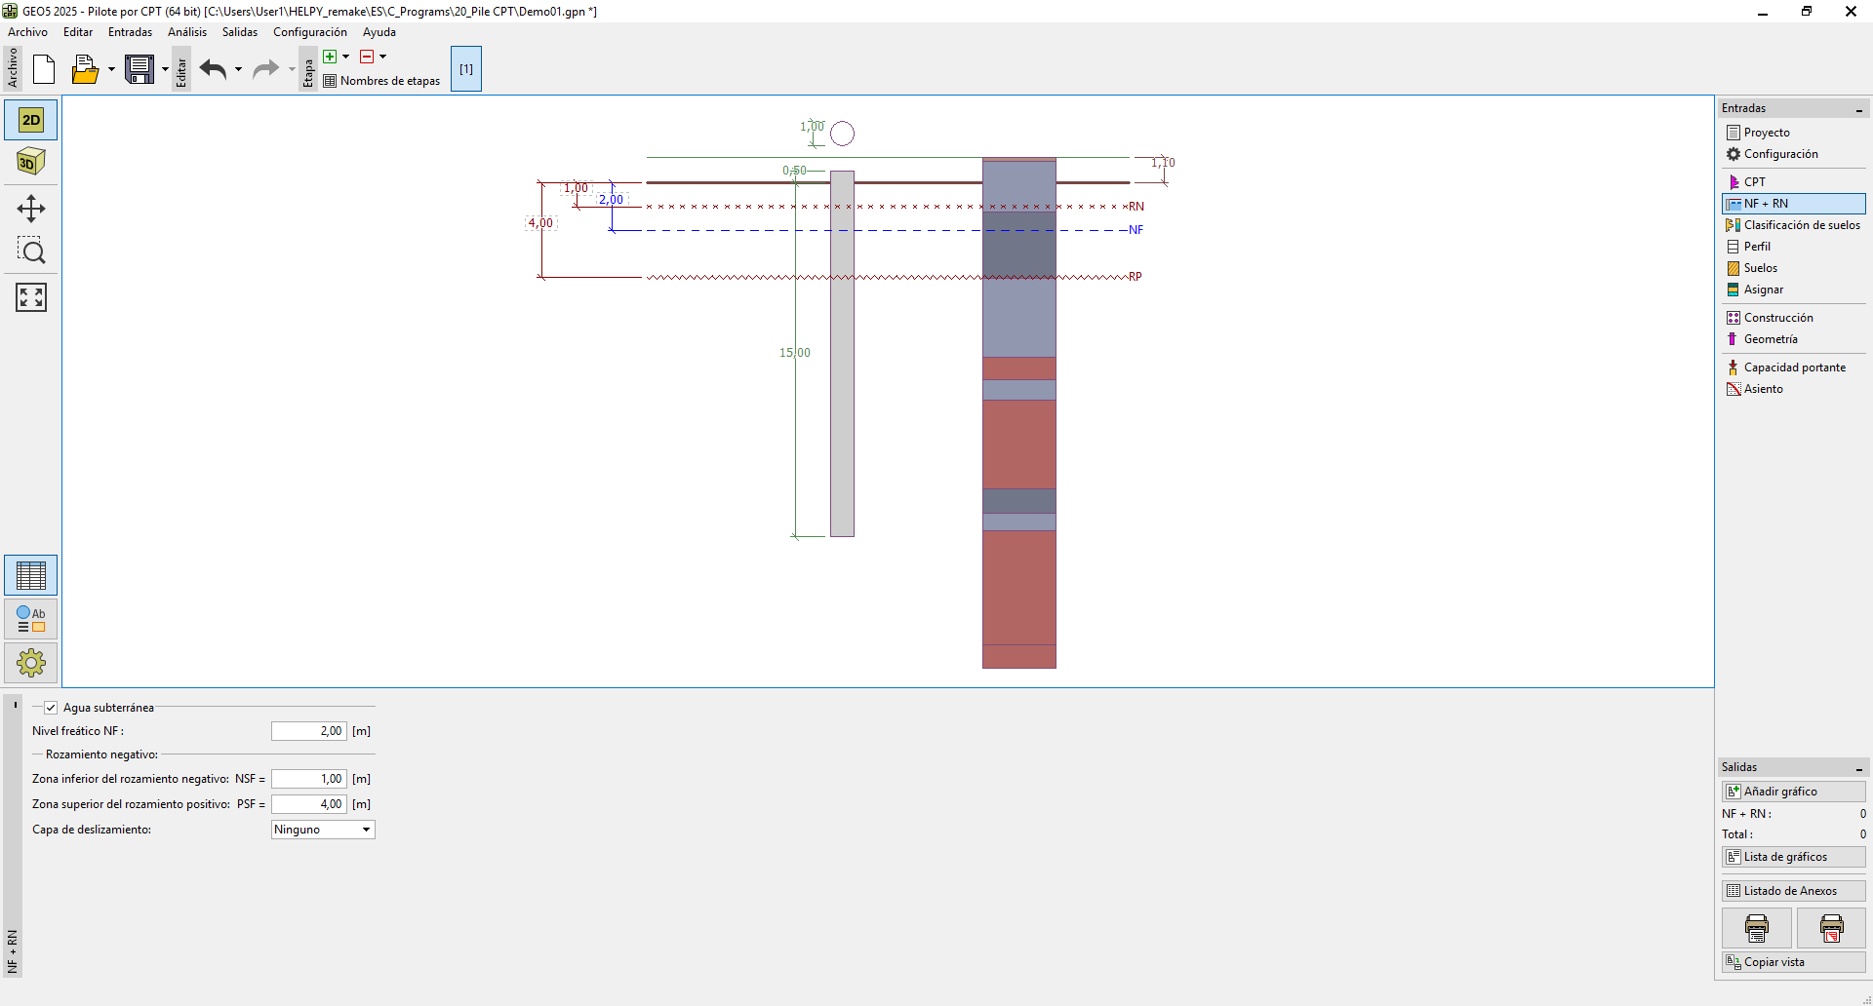Screen dimensions: 1873x1006
Task: Click the fit-to-window view icon
Action: coord(31,297)
